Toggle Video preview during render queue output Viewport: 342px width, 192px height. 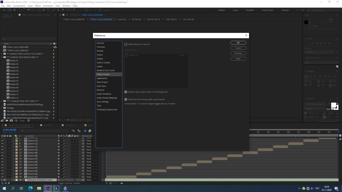point(126,99)
